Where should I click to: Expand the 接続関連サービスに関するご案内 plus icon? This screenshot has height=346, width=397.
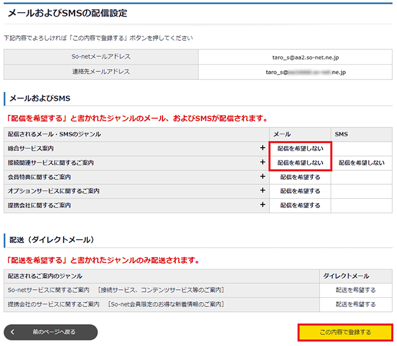pyautogui.click(x=262, y=163)
